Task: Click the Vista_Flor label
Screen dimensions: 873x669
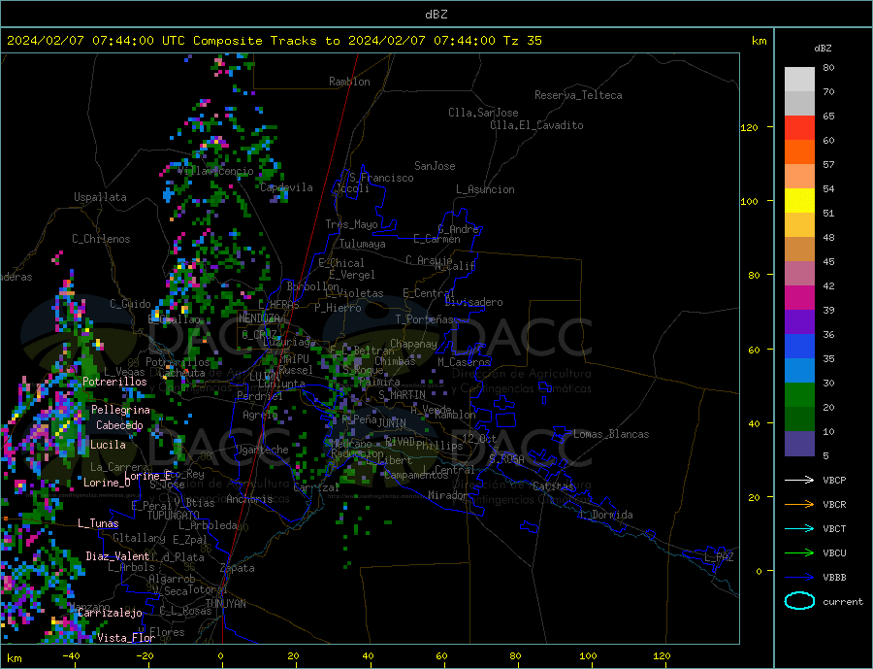Action: [x=126, y=638]
